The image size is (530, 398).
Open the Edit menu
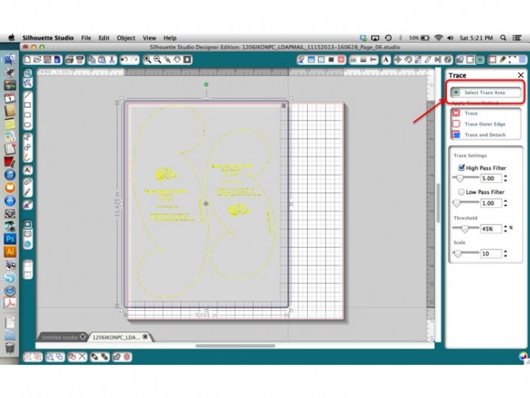click(104, 38)
